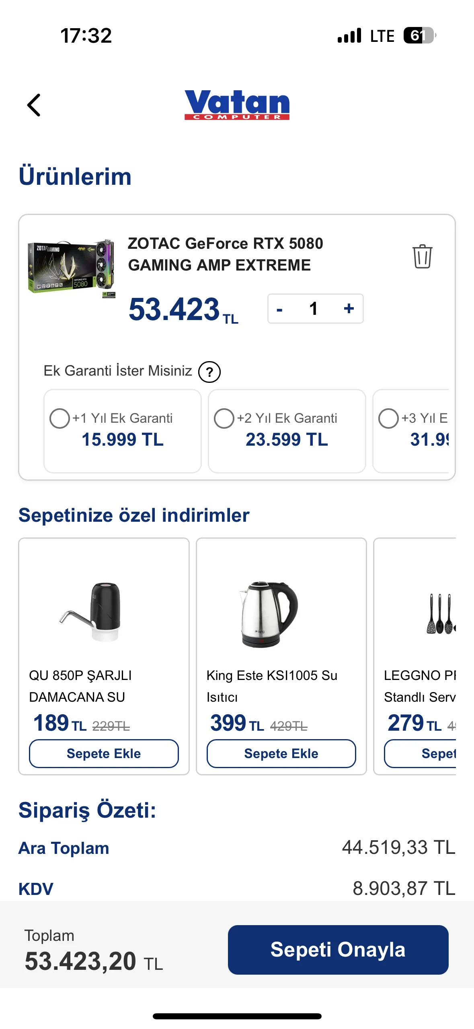
Task: Open the ZOTAC RTX 5080 product image
Action: pos(72,266)
